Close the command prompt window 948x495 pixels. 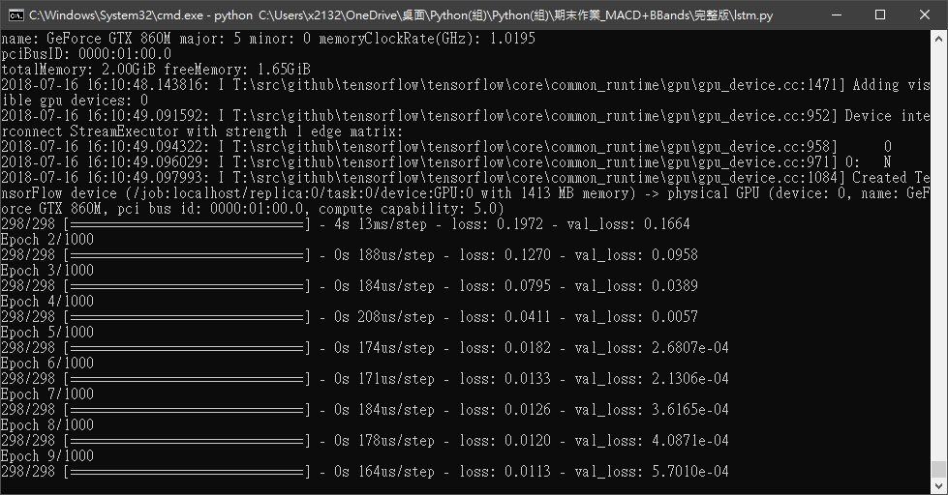click(x=925, y=15)
